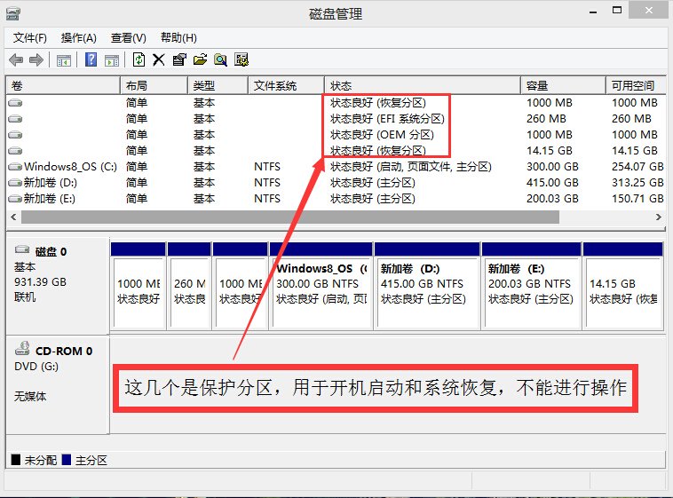Click the 磁盘 0 disk icon

coord(22,249)
